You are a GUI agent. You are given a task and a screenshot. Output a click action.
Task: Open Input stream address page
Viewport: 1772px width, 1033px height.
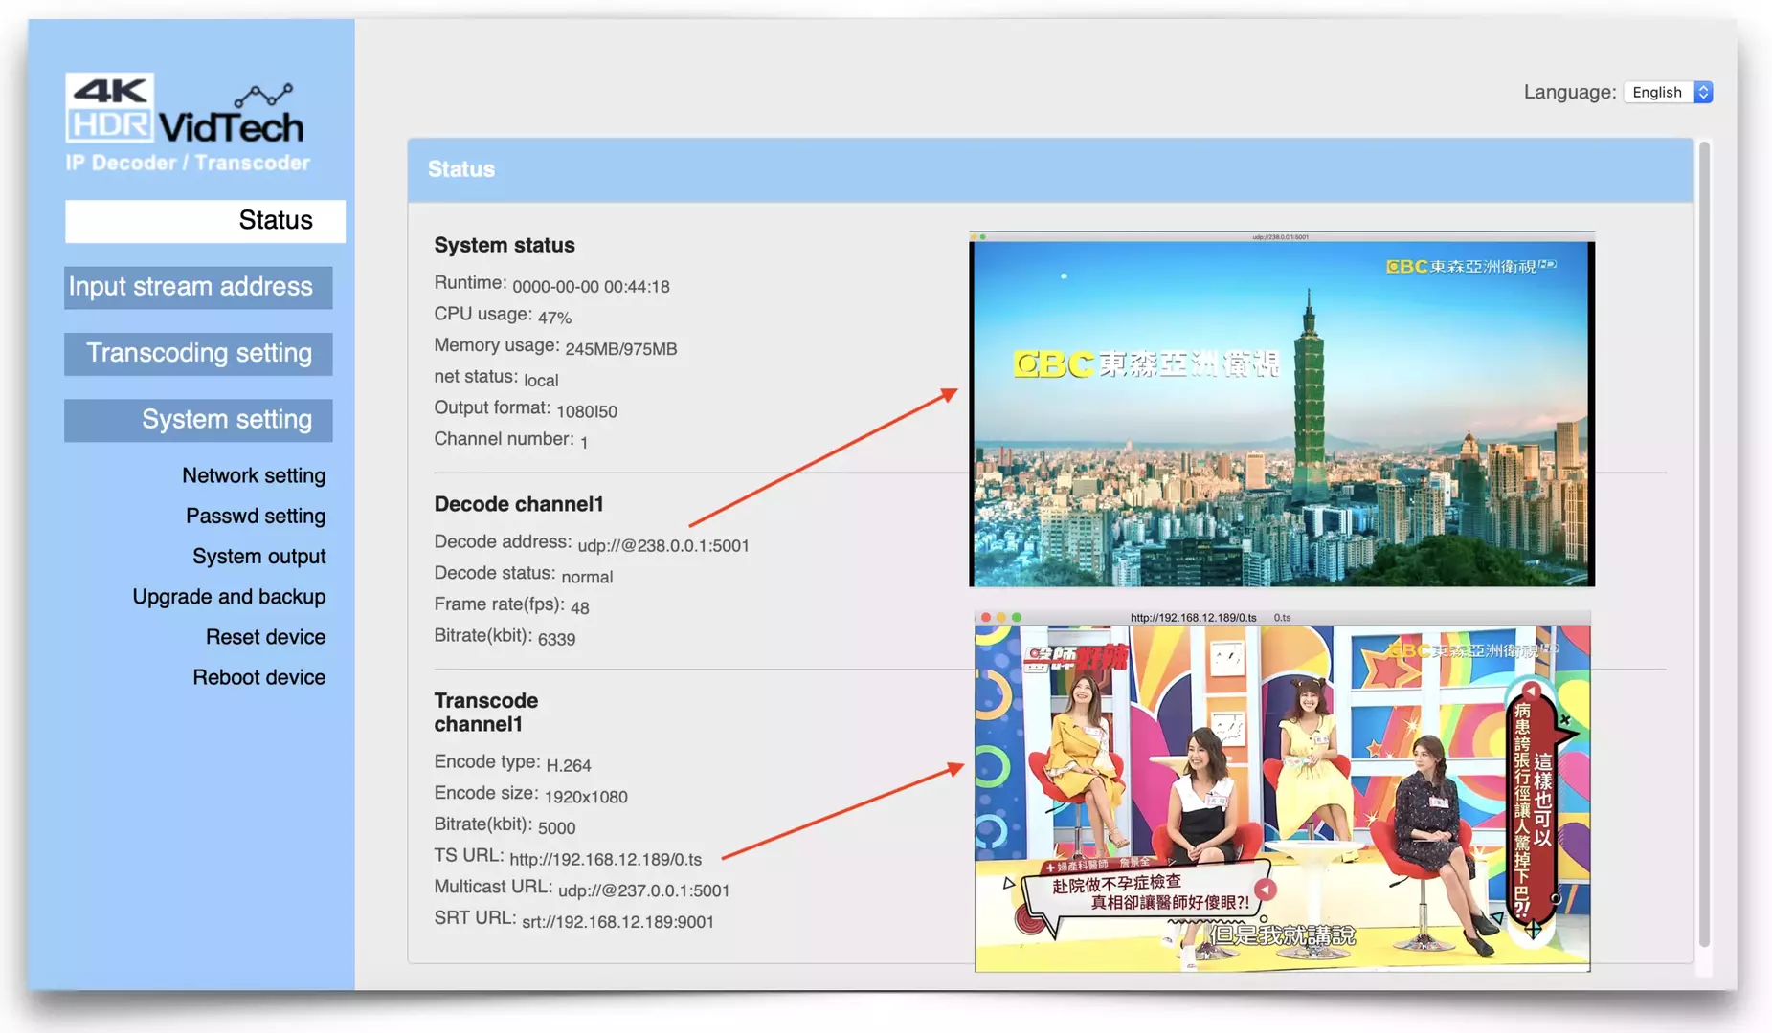coord(198,287)
